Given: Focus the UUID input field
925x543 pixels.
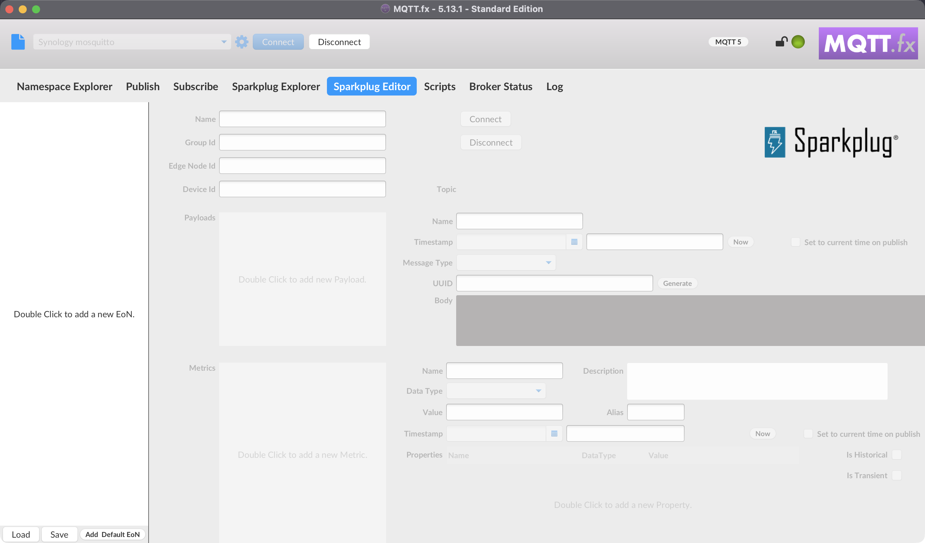Looking at the screenshot, I should pyautogui.click(x=555, y=283).
